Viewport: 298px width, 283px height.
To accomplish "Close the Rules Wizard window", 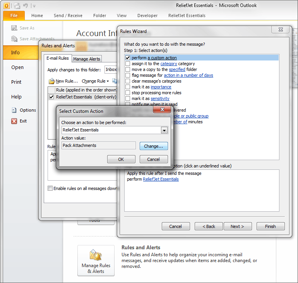I will pyautogui.click(x=281, y=29).
